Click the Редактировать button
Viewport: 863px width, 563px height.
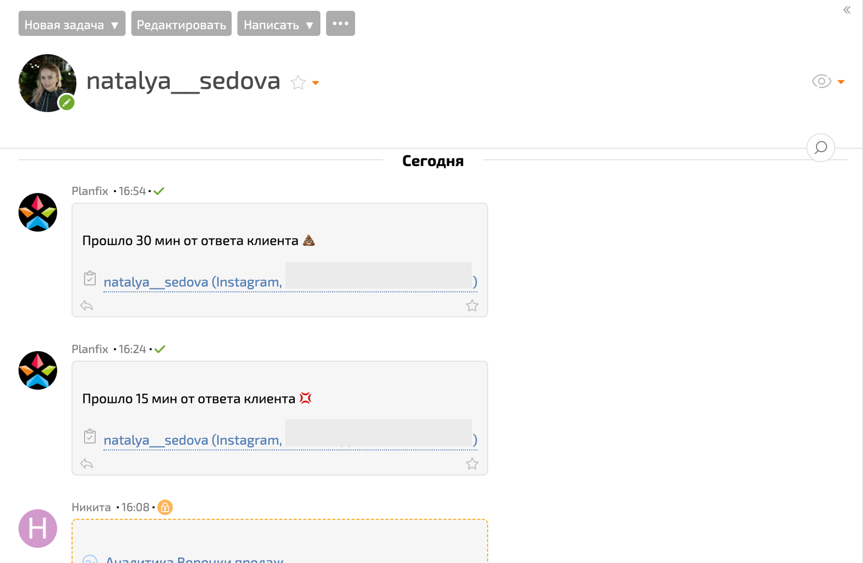[181, 24]
